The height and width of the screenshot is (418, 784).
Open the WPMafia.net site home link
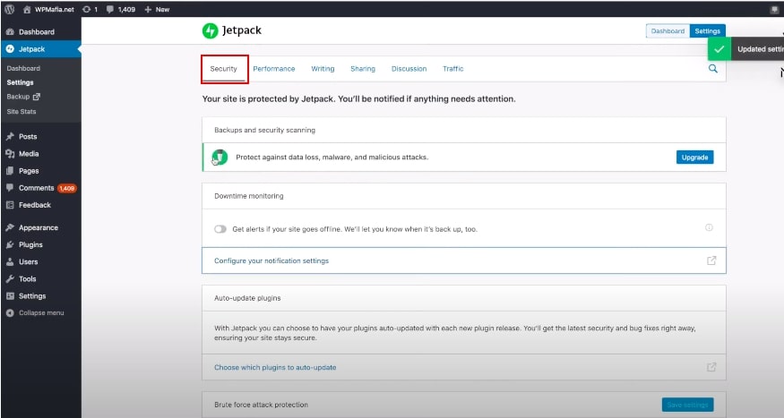pos(49,9)
